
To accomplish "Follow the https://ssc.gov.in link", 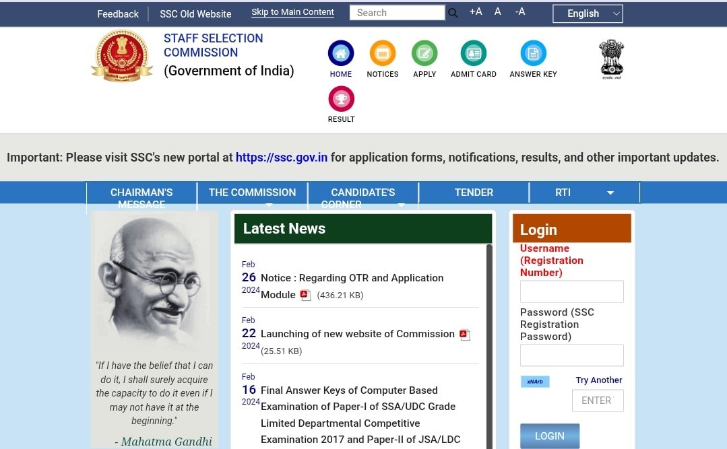I will point(282,158).
